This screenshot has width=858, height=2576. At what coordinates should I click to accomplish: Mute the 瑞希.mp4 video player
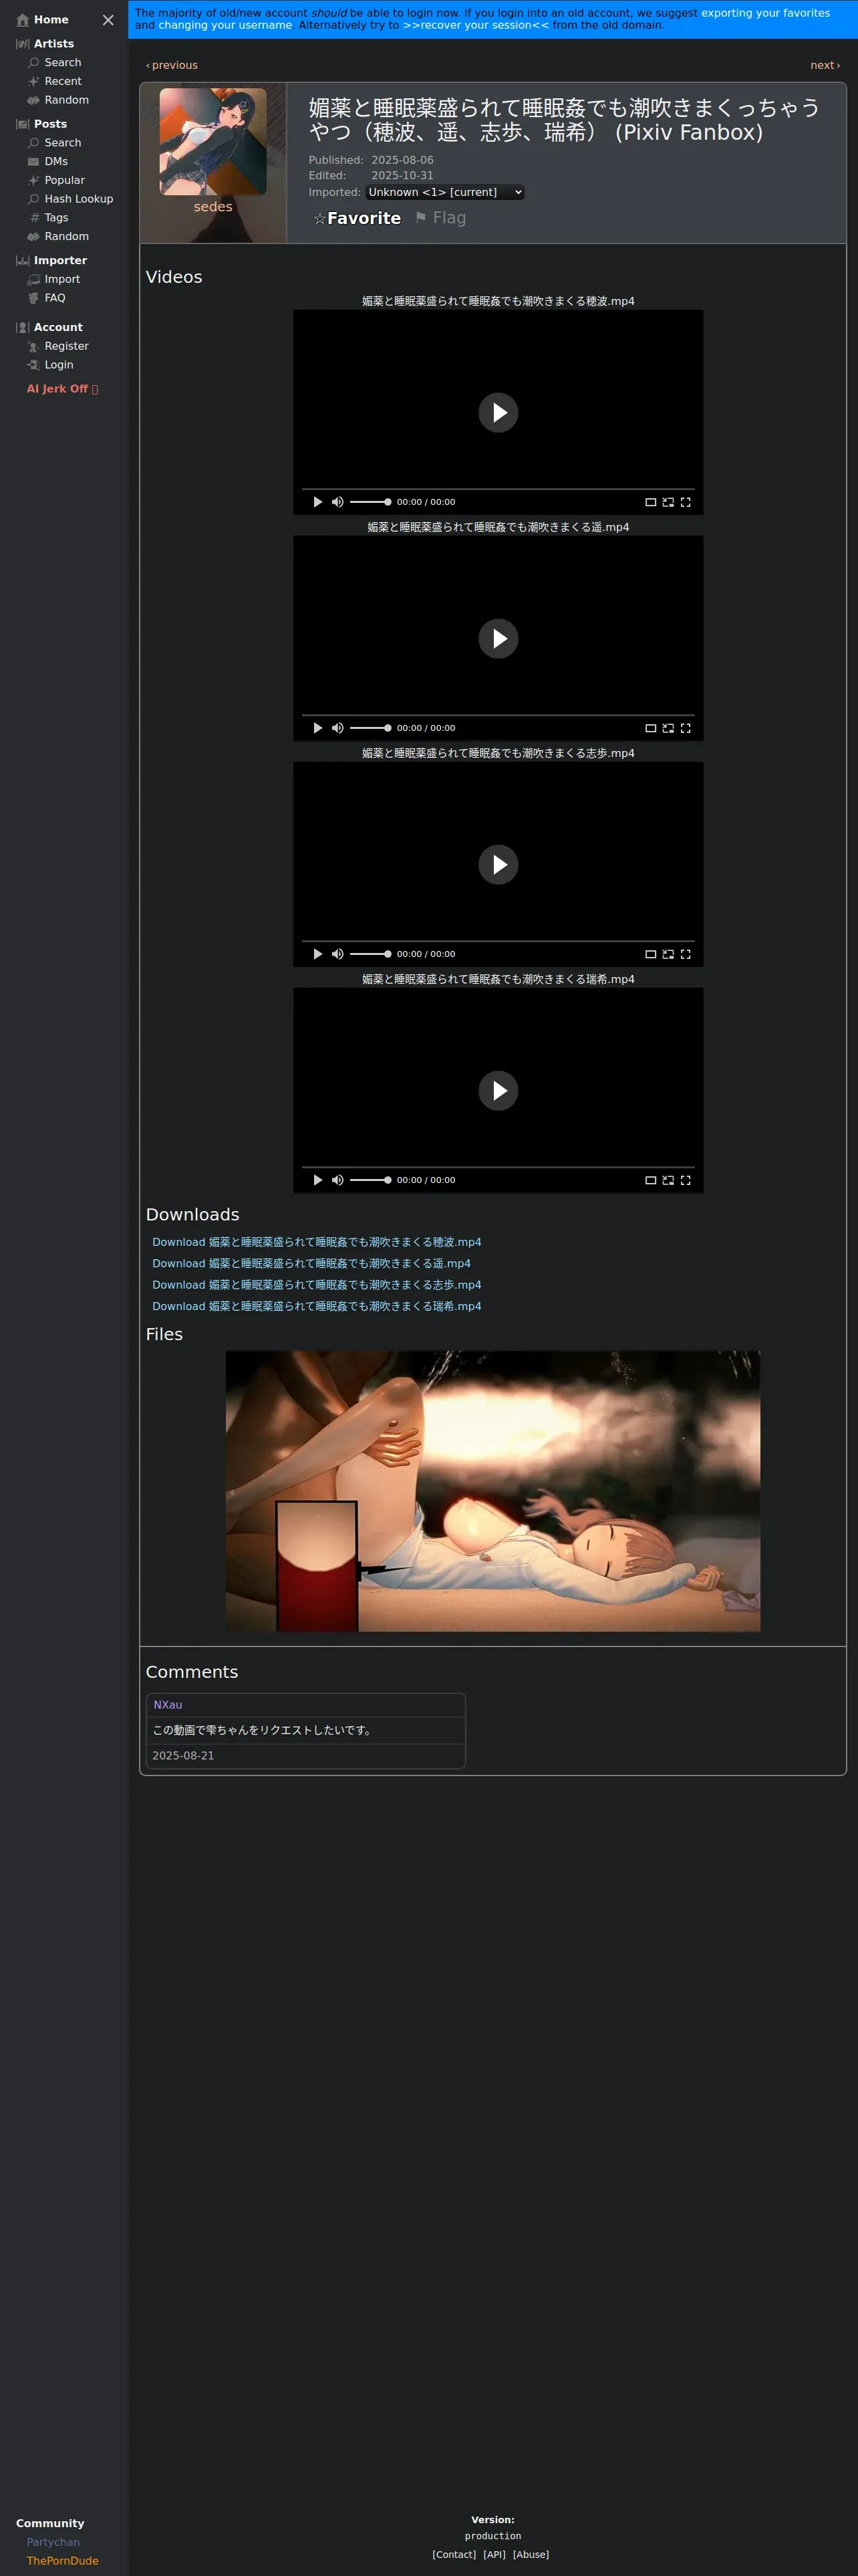pos(337,1180)
